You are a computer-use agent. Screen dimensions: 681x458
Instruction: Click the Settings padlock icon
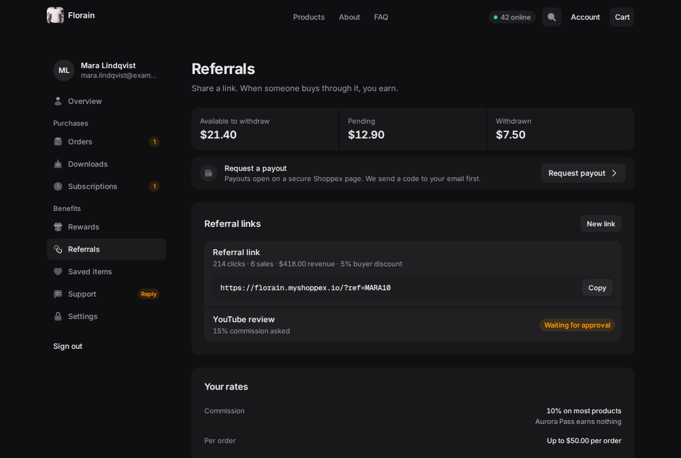tap(58, 316)
